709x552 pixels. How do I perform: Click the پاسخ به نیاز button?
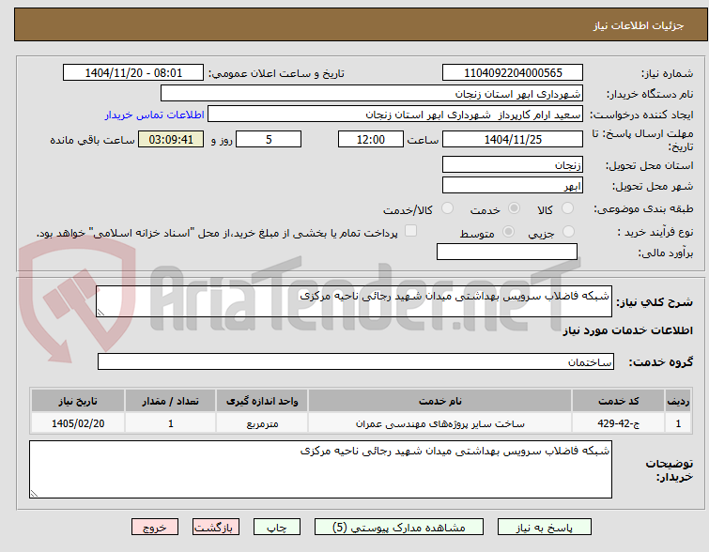pyautogui.click(x=545, y=528)
